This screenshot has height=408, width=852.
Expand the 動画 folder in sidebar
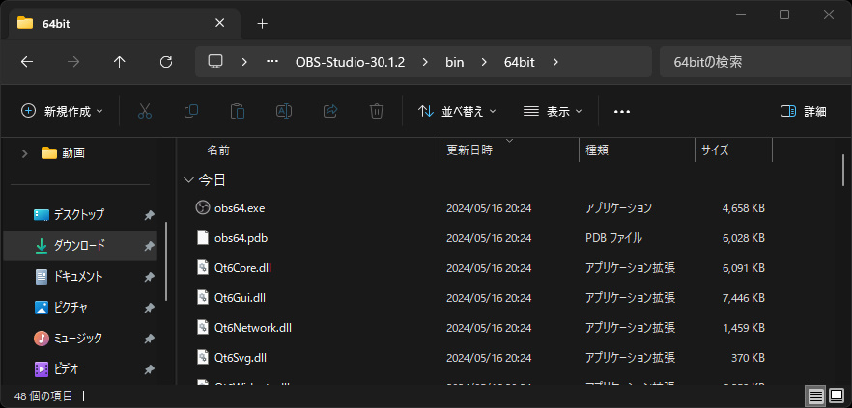[x=24, y=153]
